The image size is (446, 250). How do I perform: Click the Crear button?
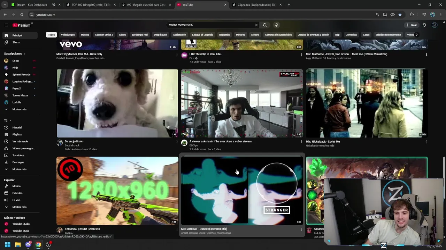click(x=412, y=25)
